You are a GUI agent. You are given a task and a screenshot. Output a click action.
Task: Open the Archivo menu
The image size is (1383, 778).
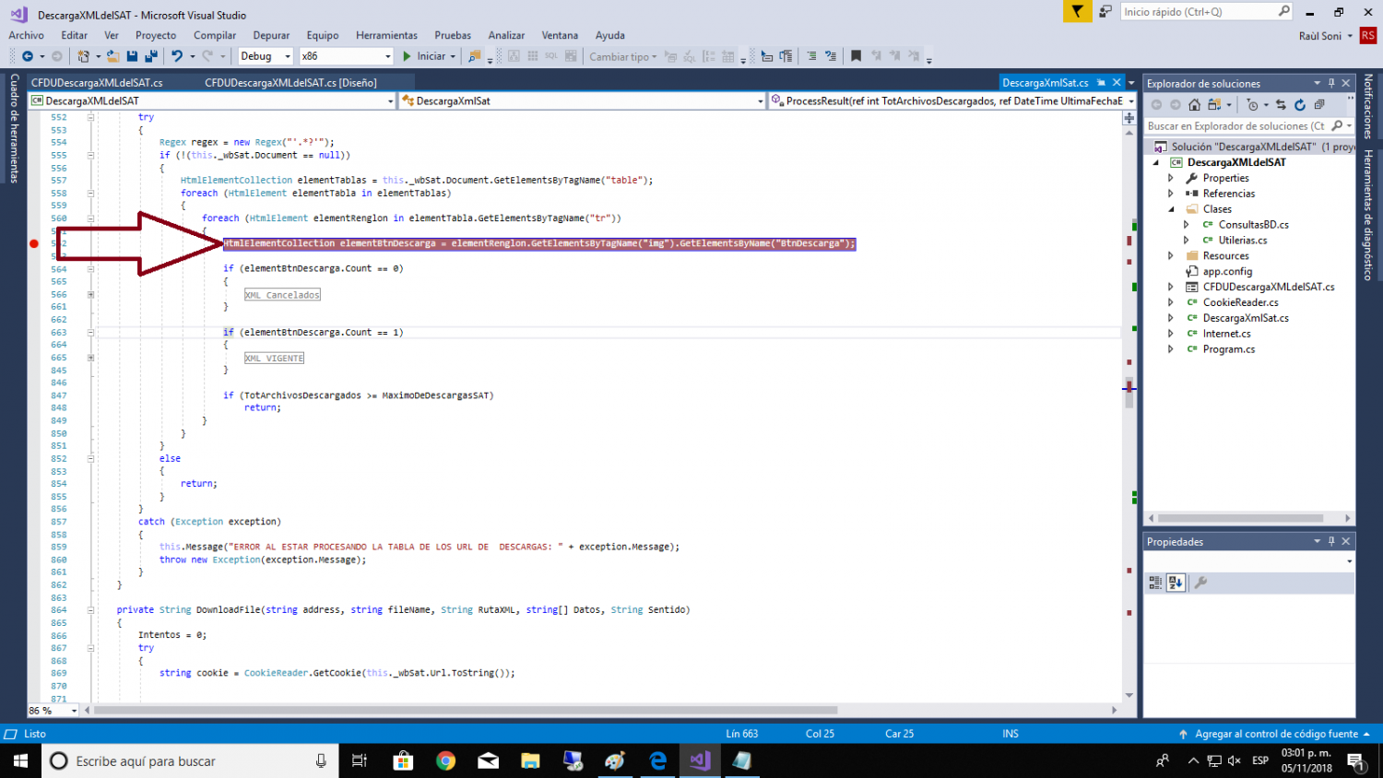pos(26,35)
